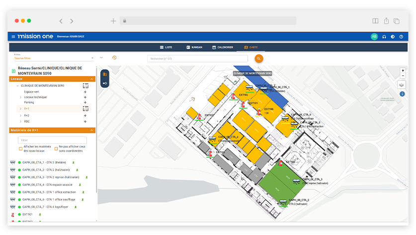Viewport: 416px width, 235px height.
Task: Click the EXT104 extinguisher marker on map
Action: point(280,163)
